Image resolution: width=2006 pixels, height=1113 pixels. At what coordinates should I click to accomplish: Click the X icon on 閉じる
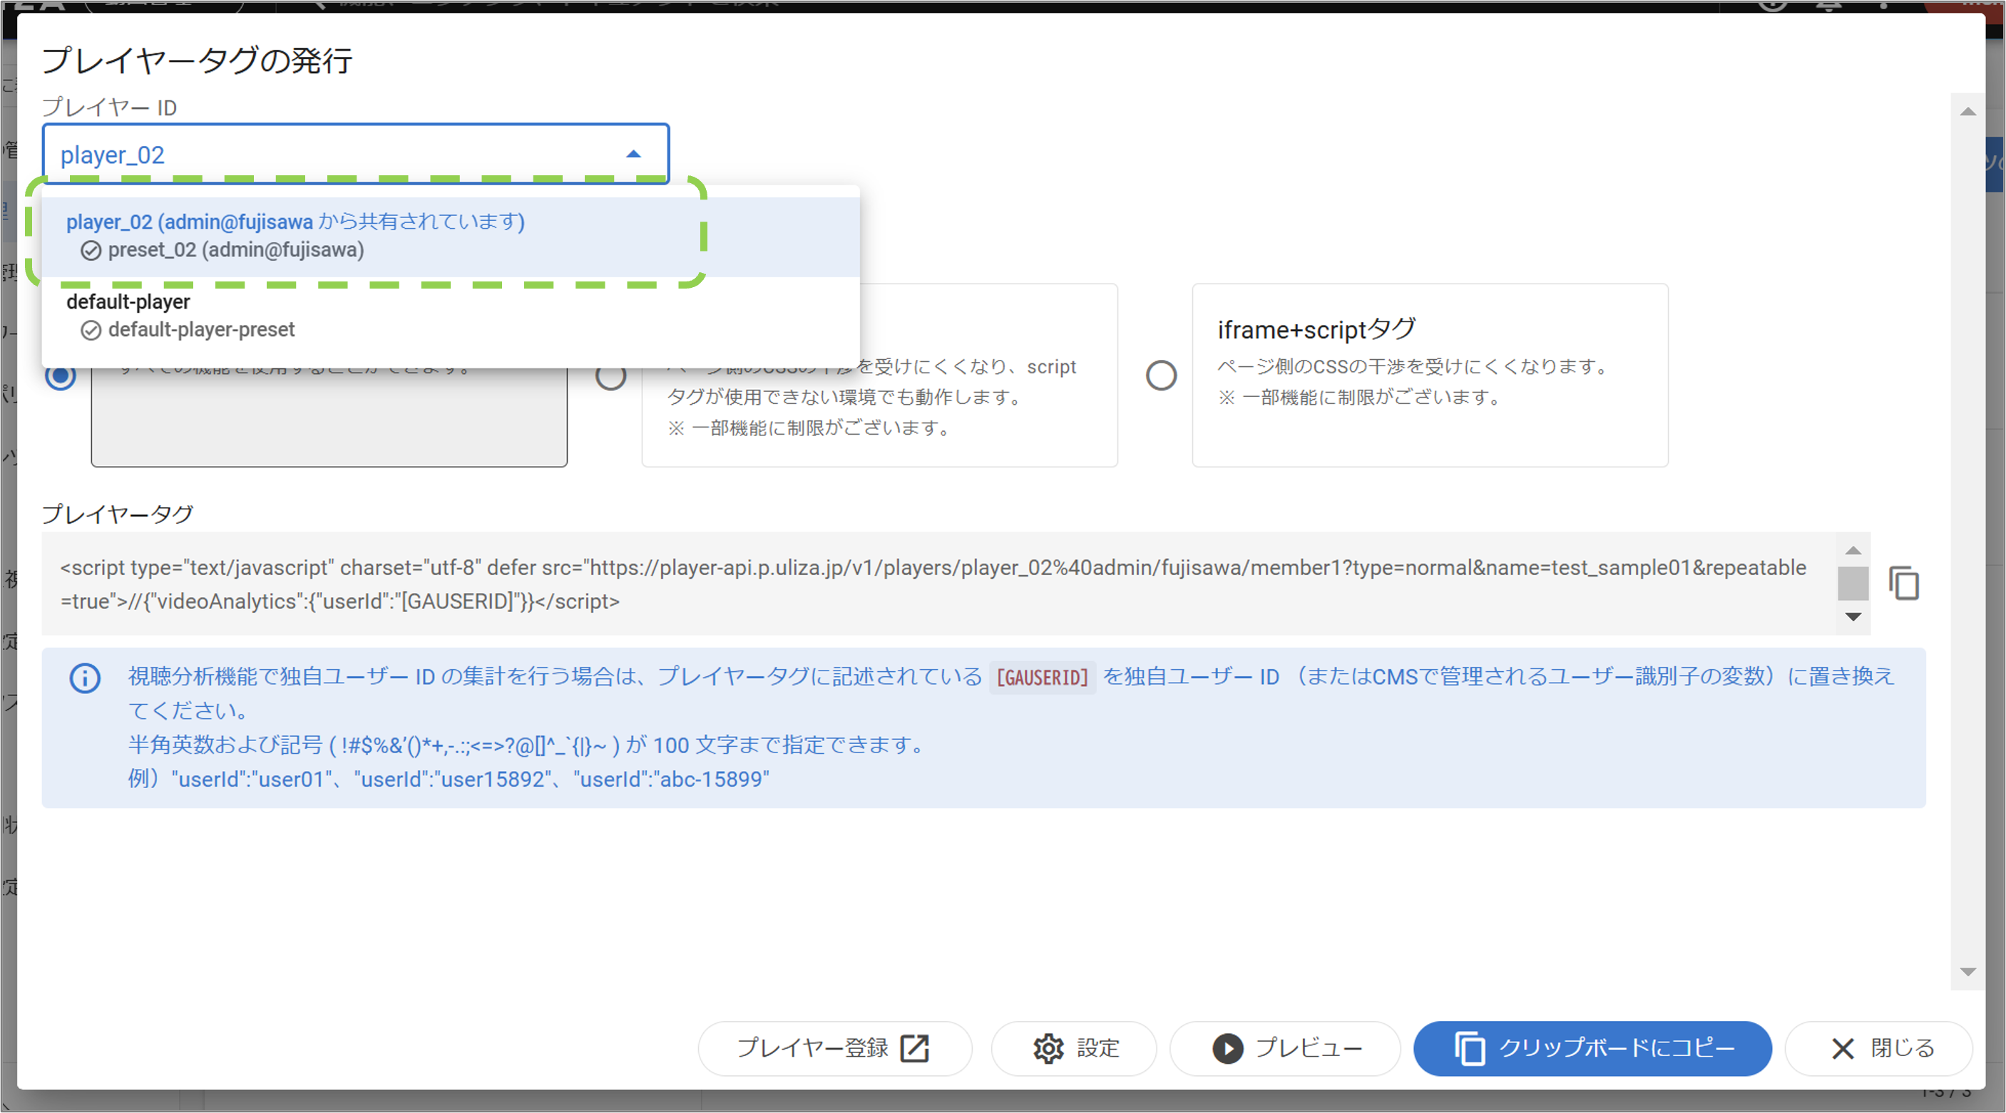point(1843,1048)
